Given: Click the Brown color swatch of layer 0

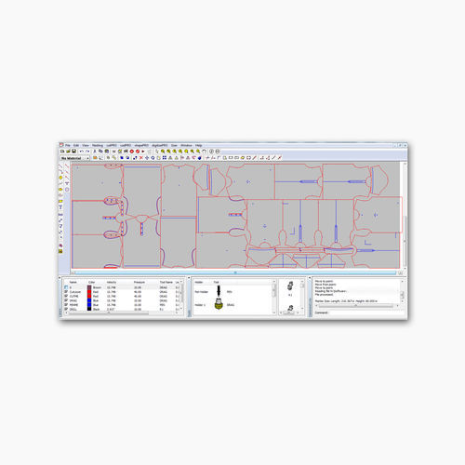Looking at the screenshot, I should point(89,287).
